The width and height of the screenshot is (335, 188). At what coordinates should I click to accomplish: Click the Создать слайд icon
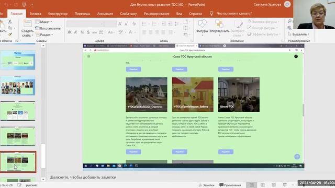pos(27,24)
